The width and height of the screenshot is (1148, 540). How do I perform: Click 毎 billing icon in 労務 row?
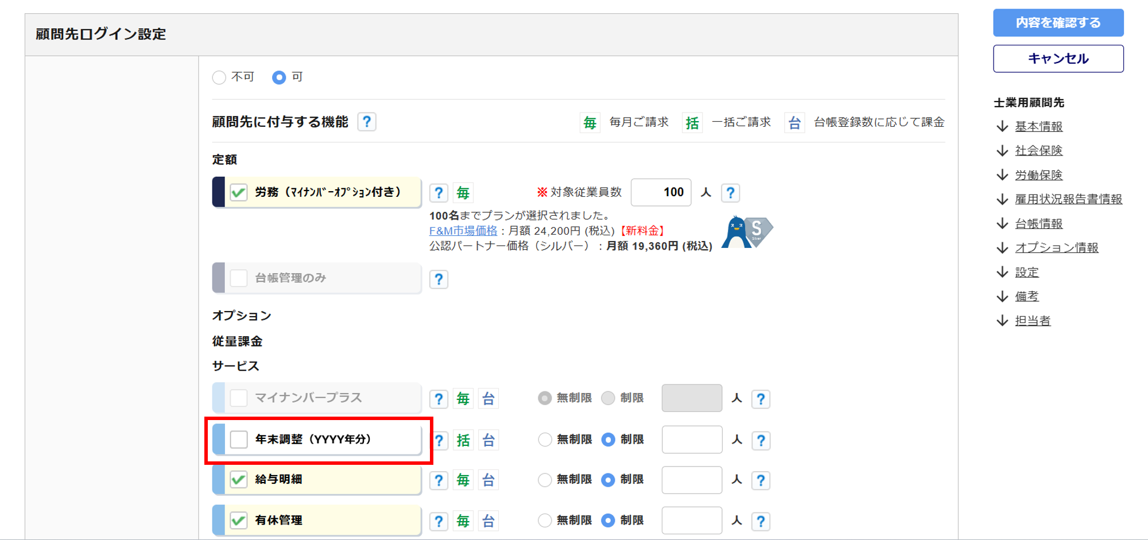(x=463, y=193)
